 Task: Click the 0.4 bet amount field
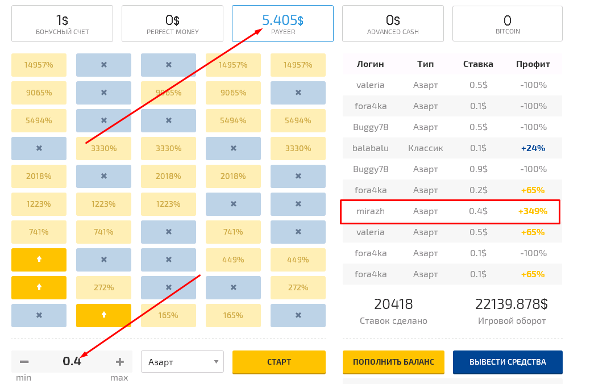pos(72,361)
